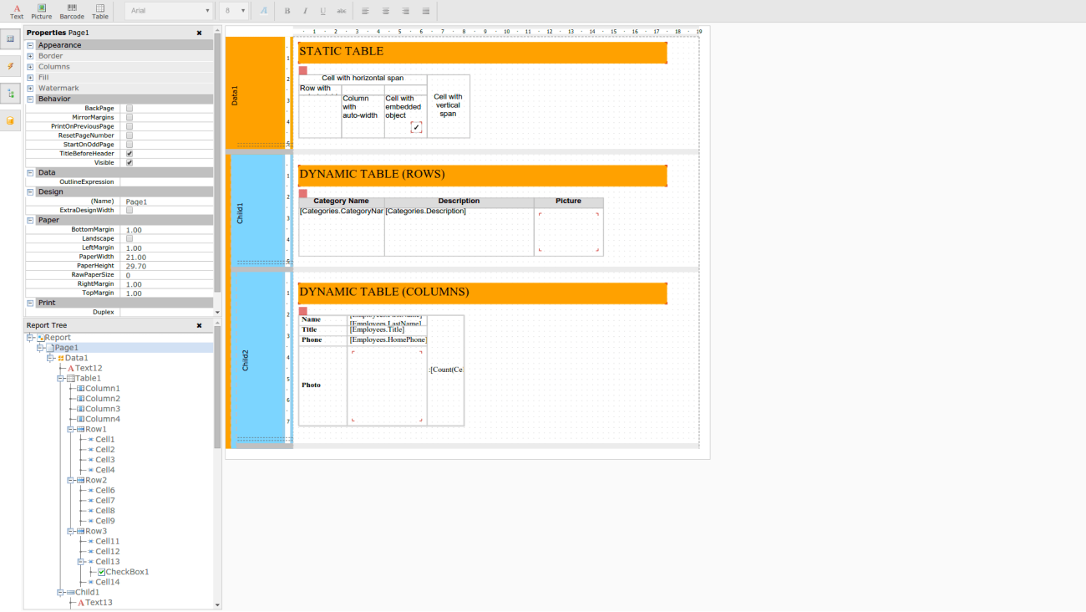
Task: Select Column3 in the Report Tree
Action: tap(102, 409)
